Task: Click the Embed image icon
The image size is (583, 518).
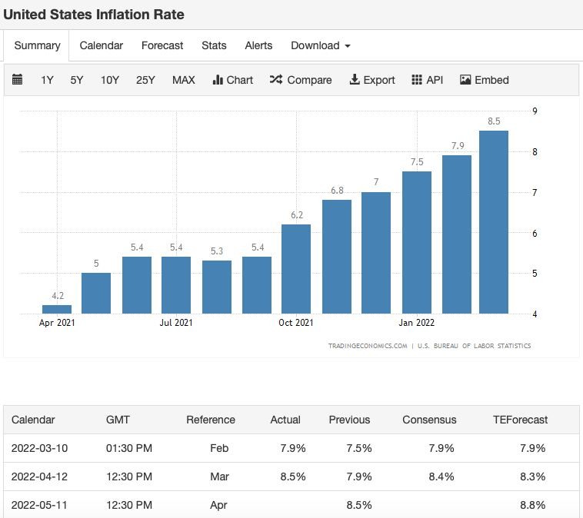Action: click(x=465, y=79)
